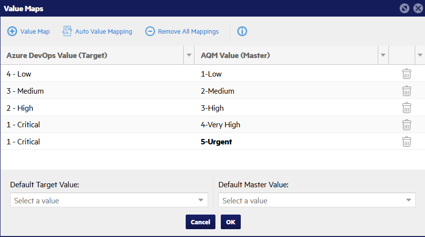The image size is (425, 237).
Task: Sort by Azure DevOps Value (Target) header
Action: (57, 56)
